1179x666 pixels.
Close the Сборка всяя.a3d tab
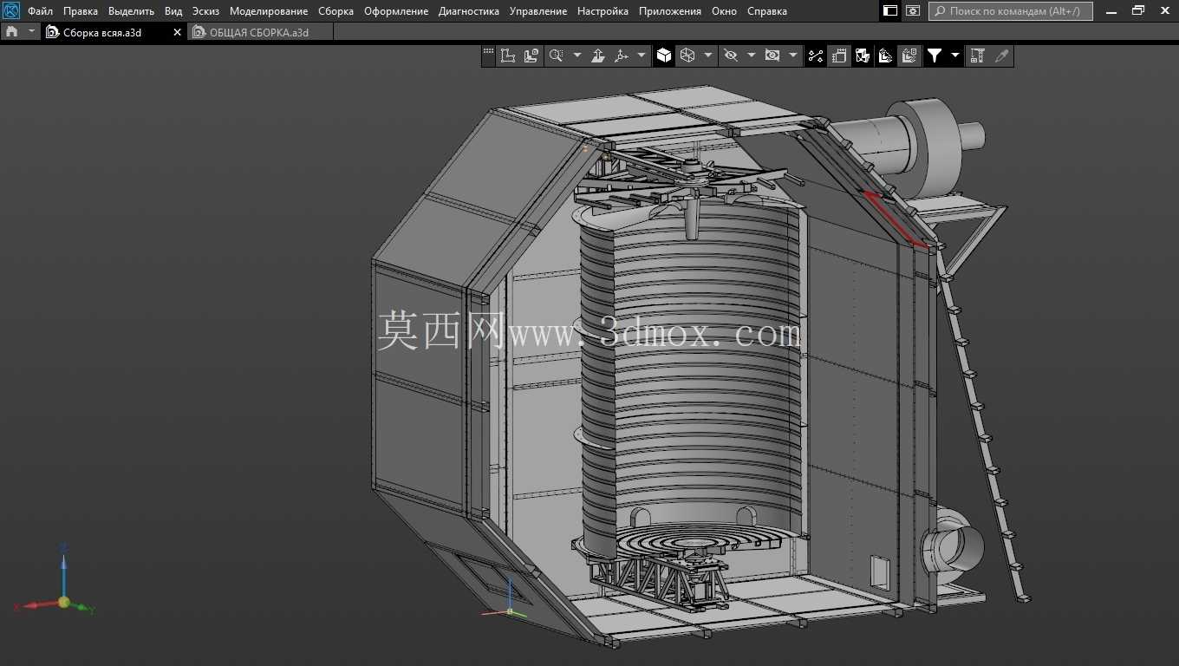tap(178, 32)
